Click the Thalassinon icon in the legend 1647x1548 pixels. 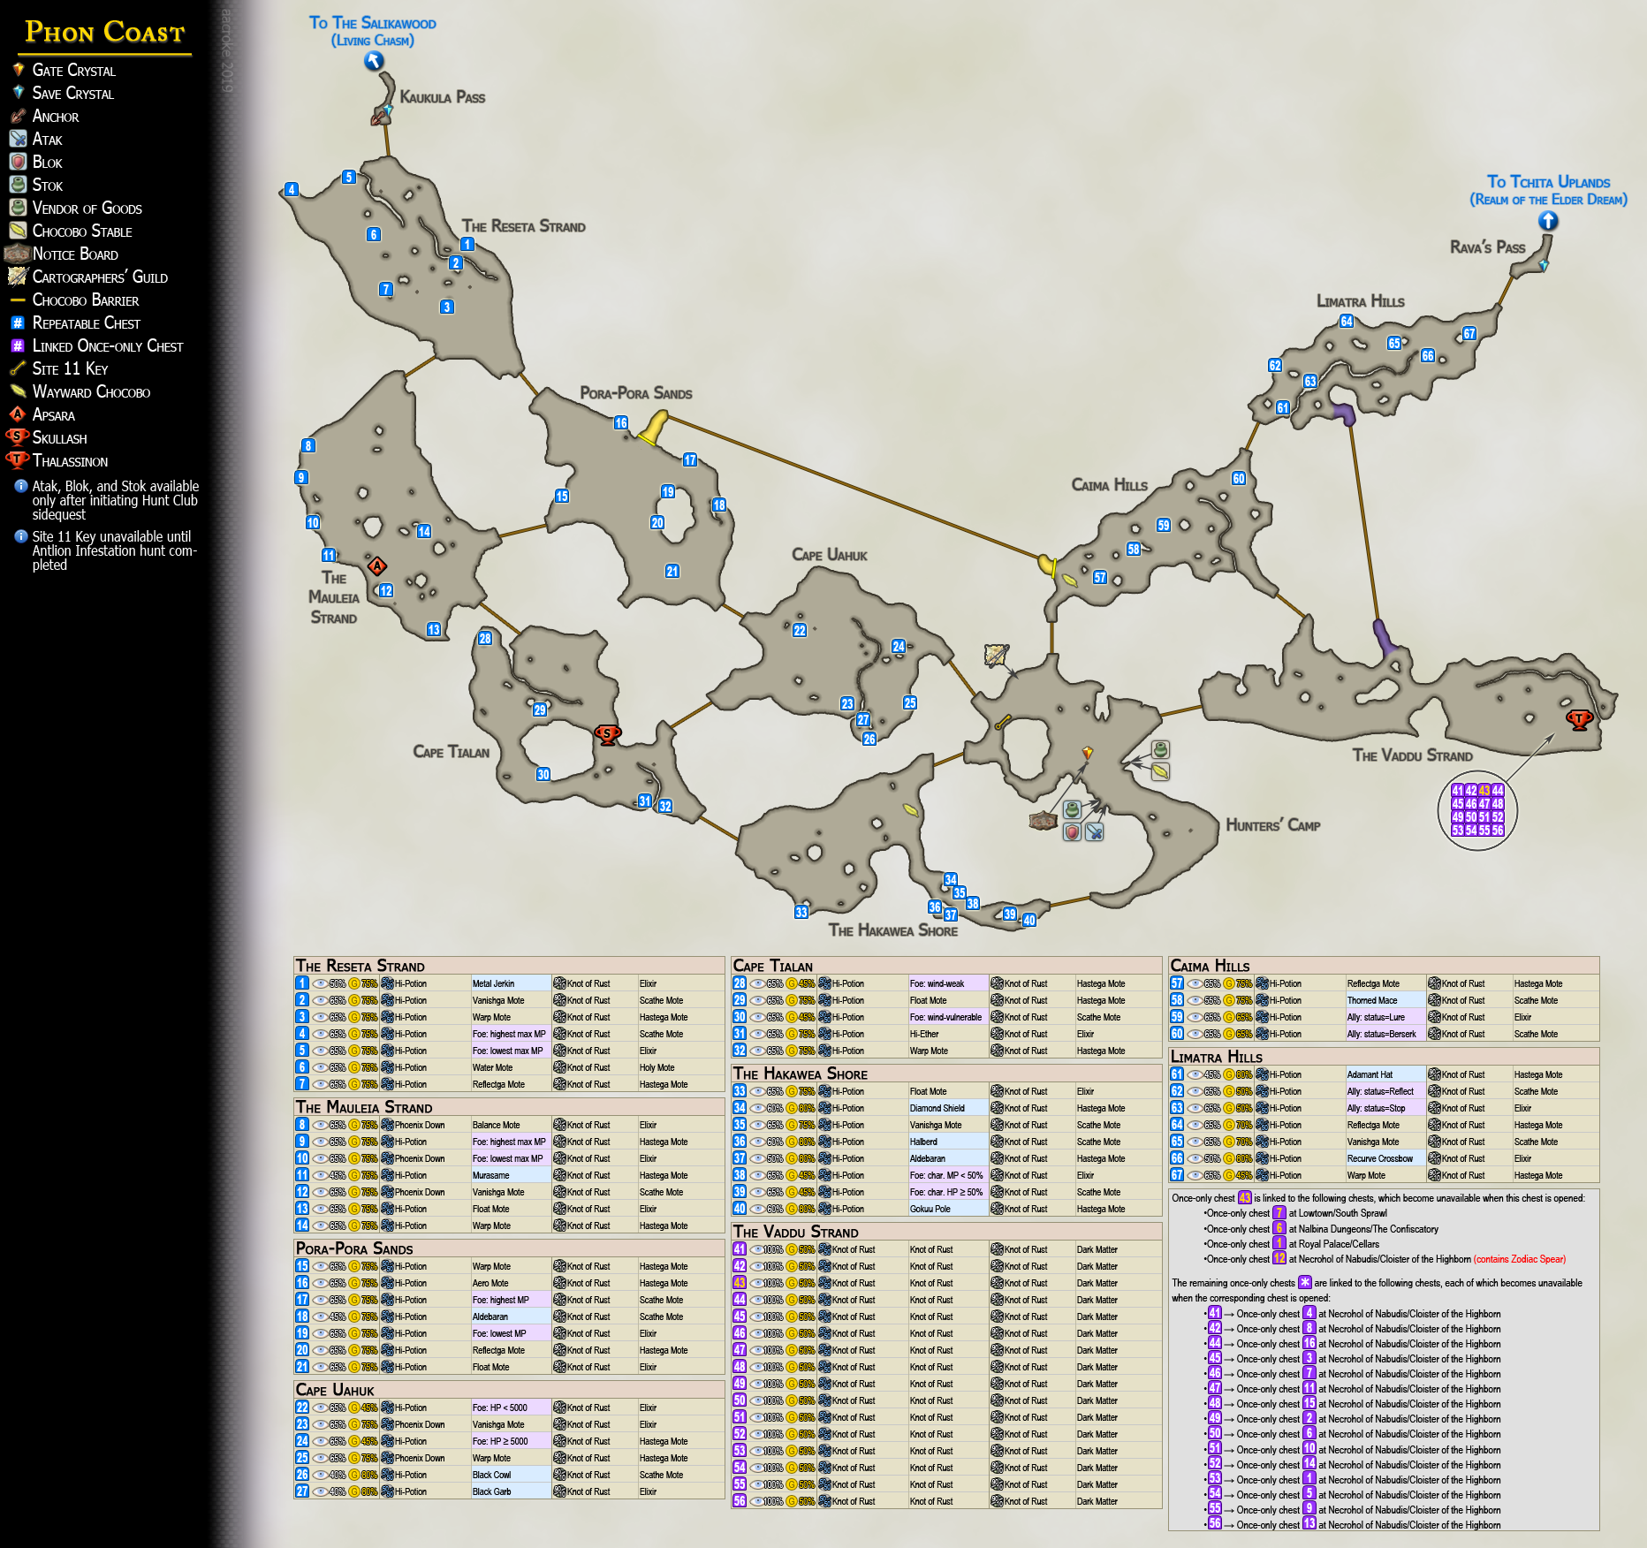click(x=18, y=460)
